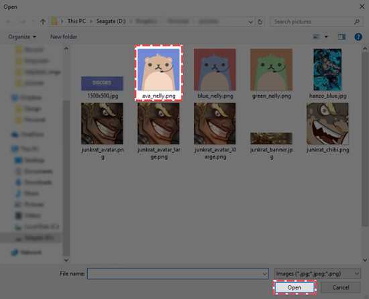
Task: Click the New folder button
Action: (x=64, y=37)
